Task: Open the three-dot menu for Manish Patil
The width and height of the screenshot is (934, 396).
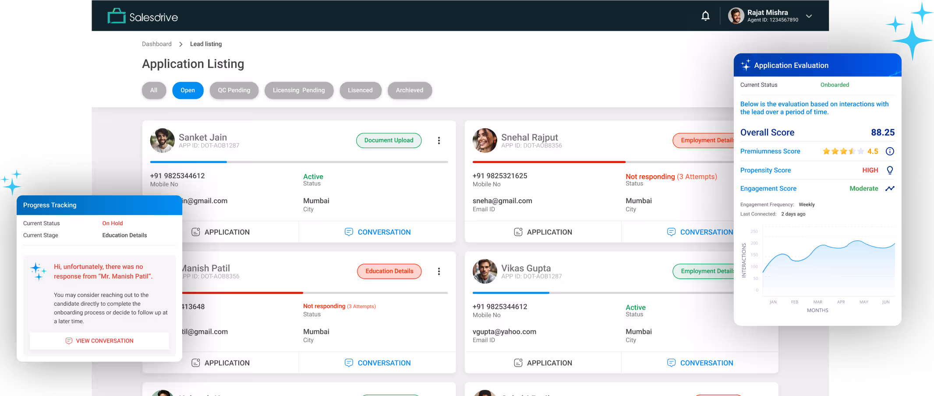Action: (439, 271)
